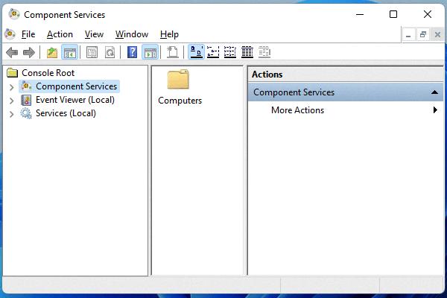The image size is (447, 298).
Task: Toggle Show/Hide Action Pane toolbar button
Action: (x=150, y=52)
